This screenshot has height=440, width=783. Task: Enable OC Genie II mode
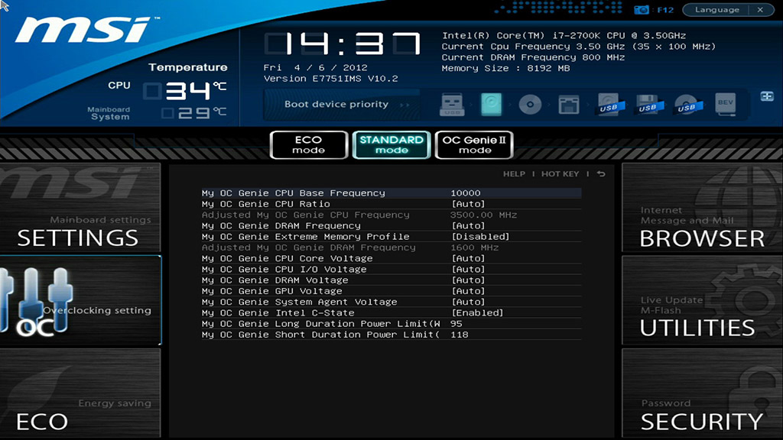(x=474, y=144)
